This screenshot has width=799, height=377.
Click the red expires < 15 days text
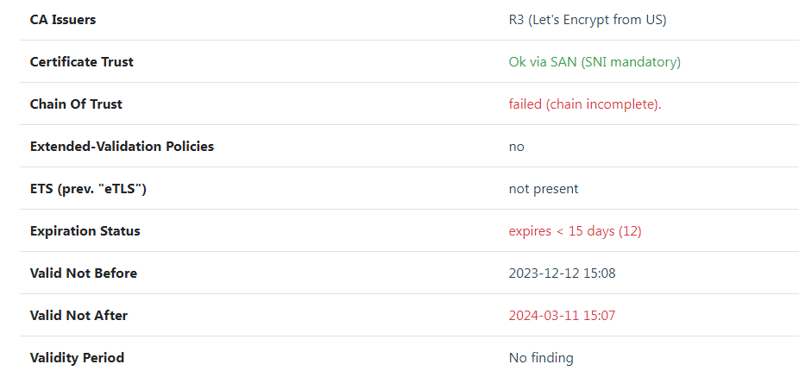[x=561, y=230]
